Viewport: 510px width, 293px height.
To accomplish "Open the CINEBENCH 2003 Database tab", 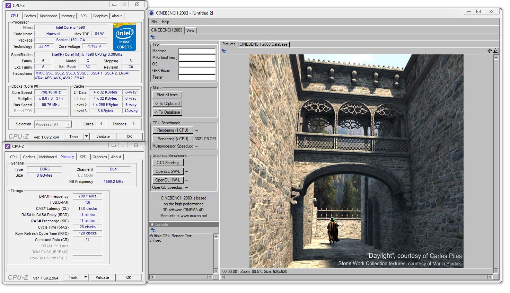I will tap(263, 44).
